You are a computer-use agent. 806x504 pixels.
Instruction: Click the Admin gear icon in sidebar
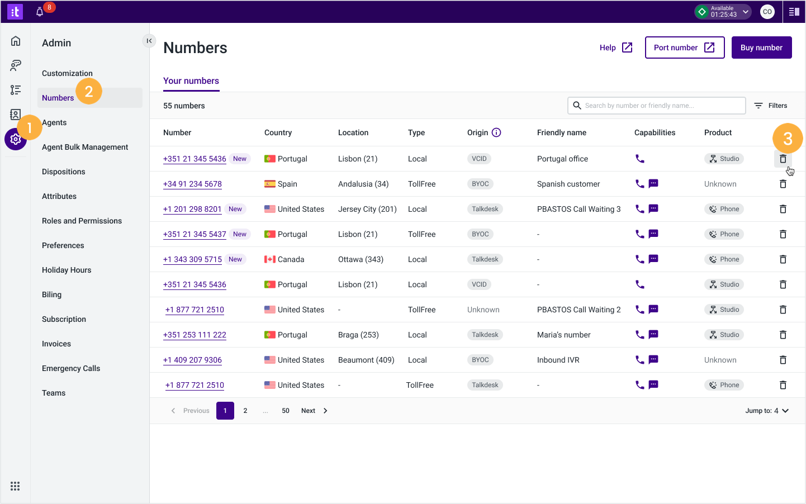pos(16,139)
